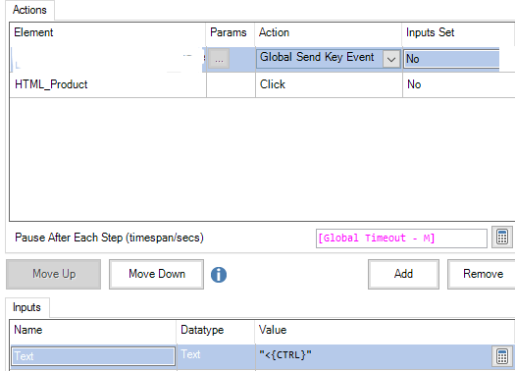Click the Text name input field
This screenshot has height=371, width=515.
coord(93,356)
